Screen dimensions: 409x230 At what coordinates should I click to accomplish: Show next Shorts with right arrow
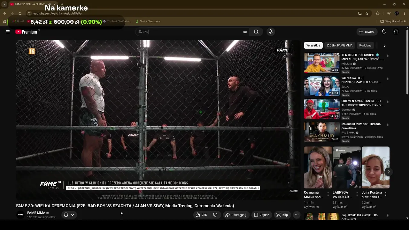389,172
